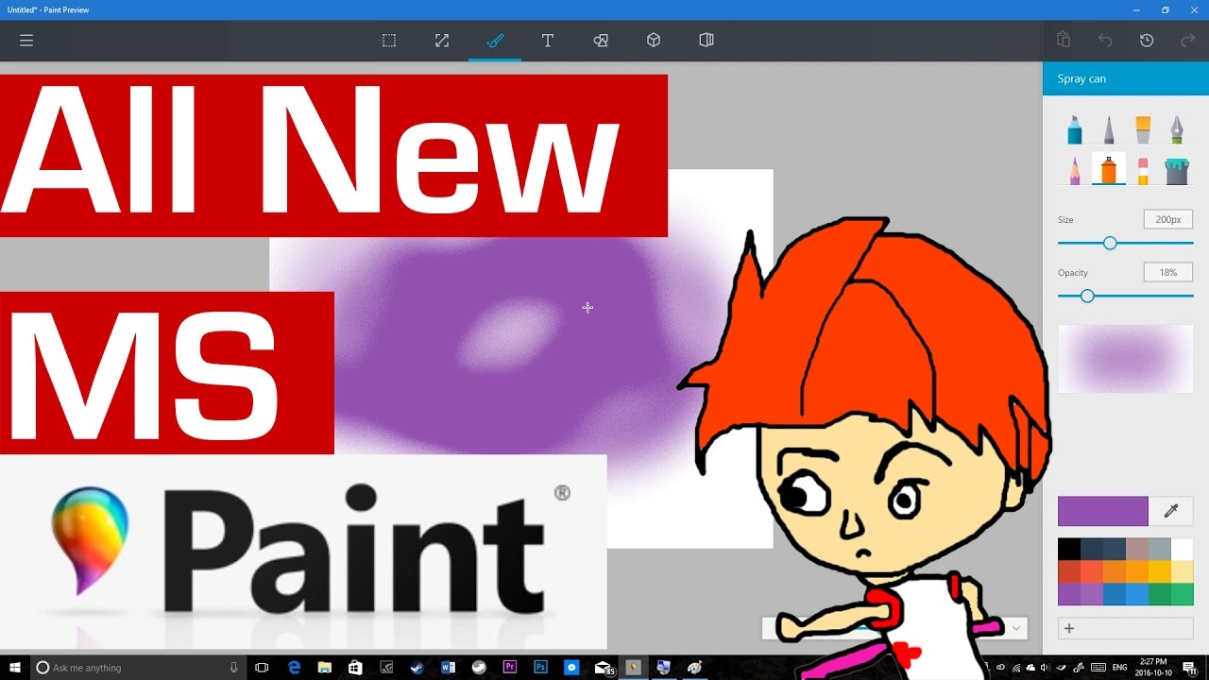Image resolution: width=1209 pixels, height=680 pixels.
Task: Undo the last action
Action: pyautogui.click(x=1105, y=41)
